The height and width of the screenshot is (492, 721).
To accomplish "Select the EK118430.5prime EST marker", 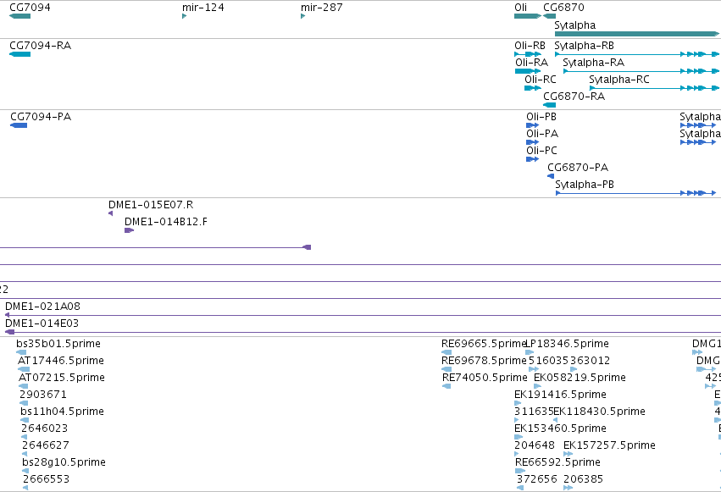I will 556,420.
